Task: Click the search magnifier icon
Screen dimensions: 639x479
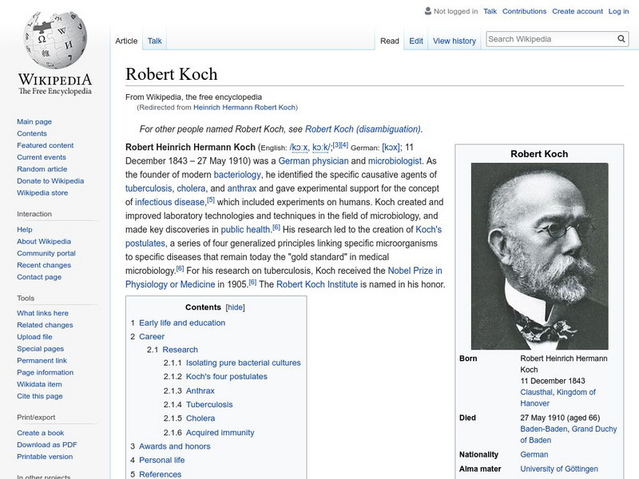Action: click(x=621, y=38)
